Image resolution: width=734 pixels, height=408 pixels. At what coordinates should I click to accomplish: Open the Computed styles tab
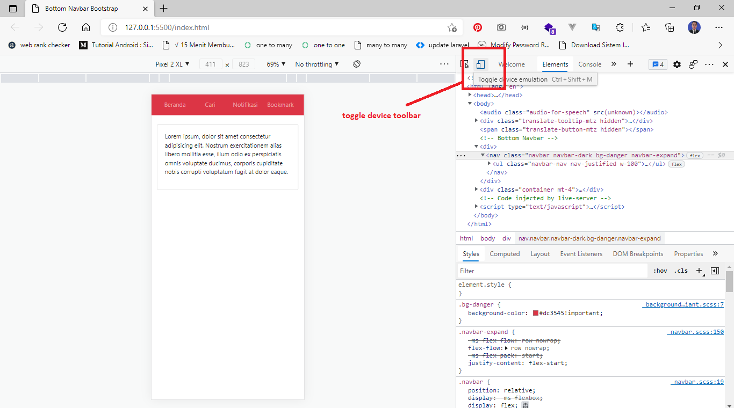(505, 254)
